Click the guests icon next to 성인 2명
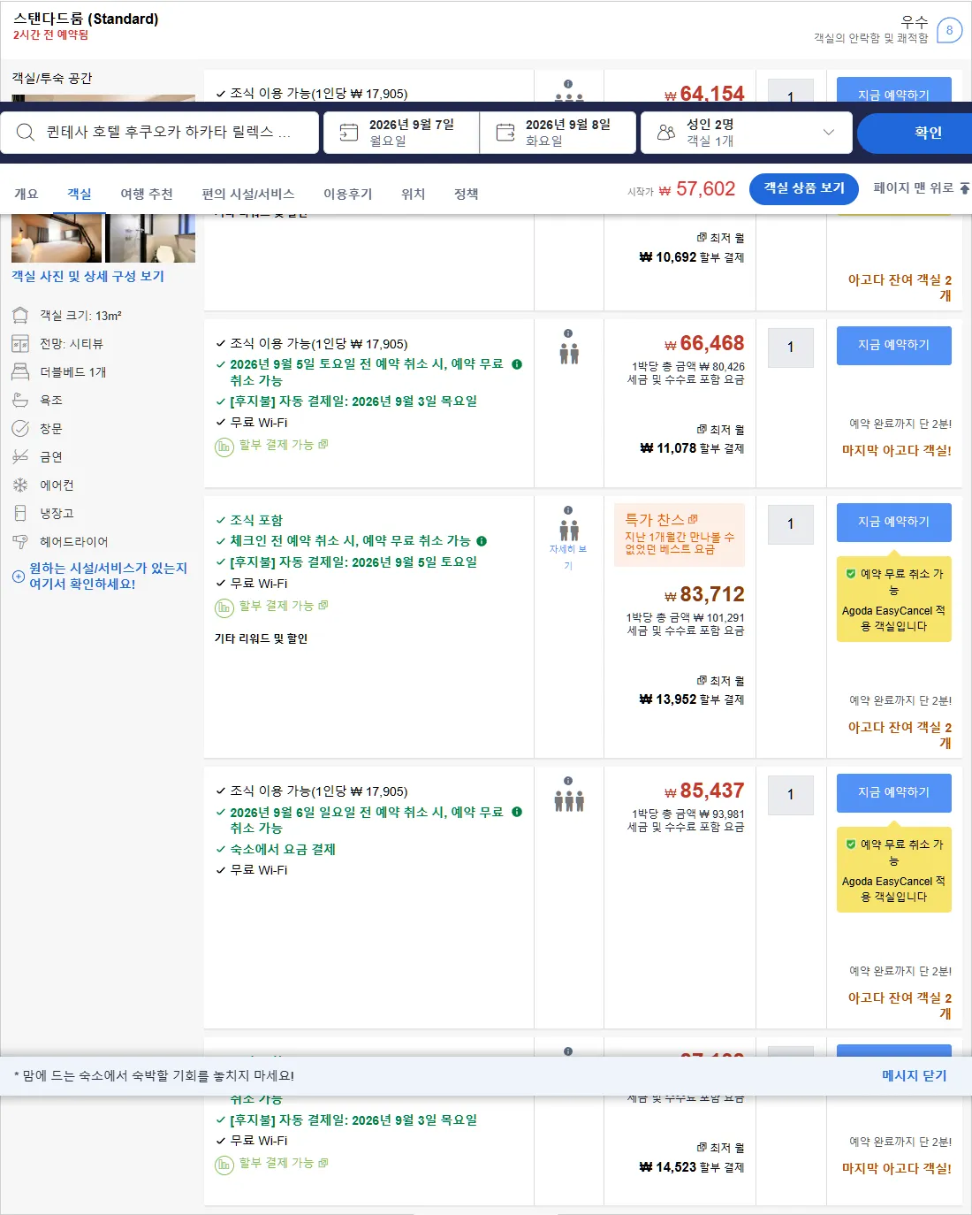The image size is (972, 1215). pyautogui.click(x=666, y=133)
